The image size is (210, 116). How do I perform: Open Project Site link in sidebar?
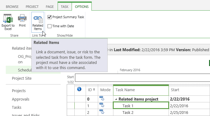click(22, 78)
